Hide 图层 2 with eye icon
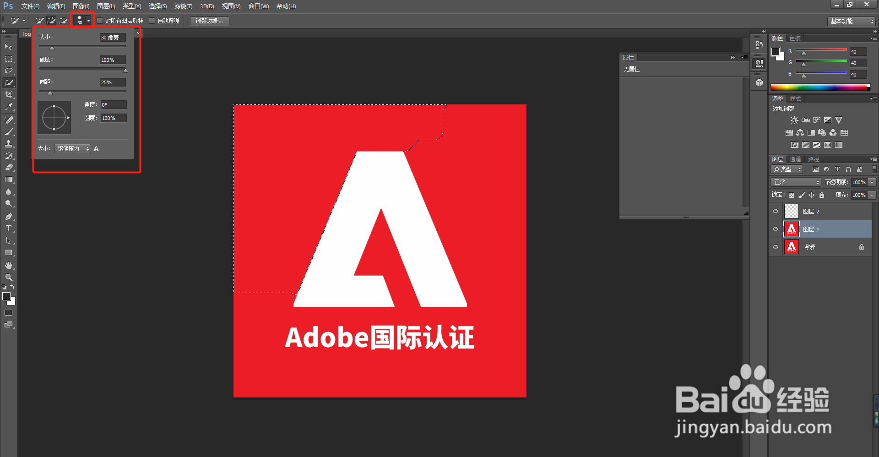Viewport: 879px width, 457px height. tap(776, 211)
